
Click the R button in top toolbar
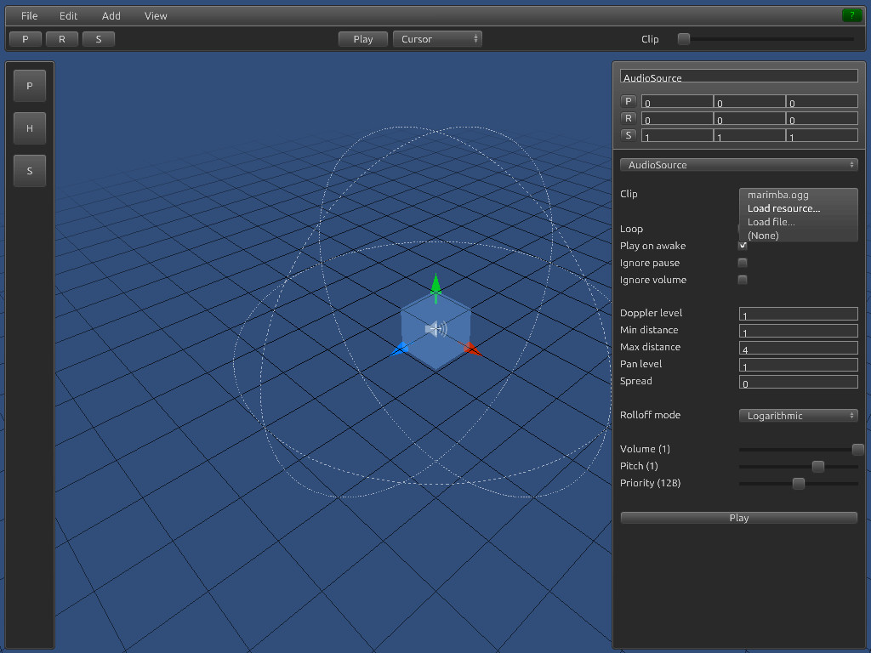pyautogui.click(x=61, y=39)
